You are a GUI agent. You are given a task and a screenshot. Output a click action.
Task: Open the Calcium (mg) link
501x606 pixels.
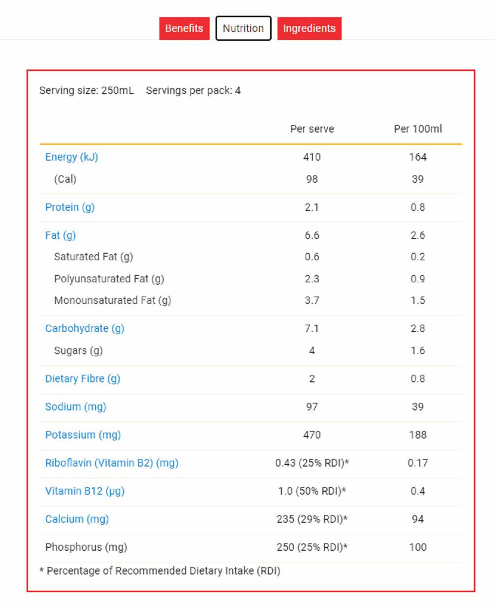click(x=77, y=519)
